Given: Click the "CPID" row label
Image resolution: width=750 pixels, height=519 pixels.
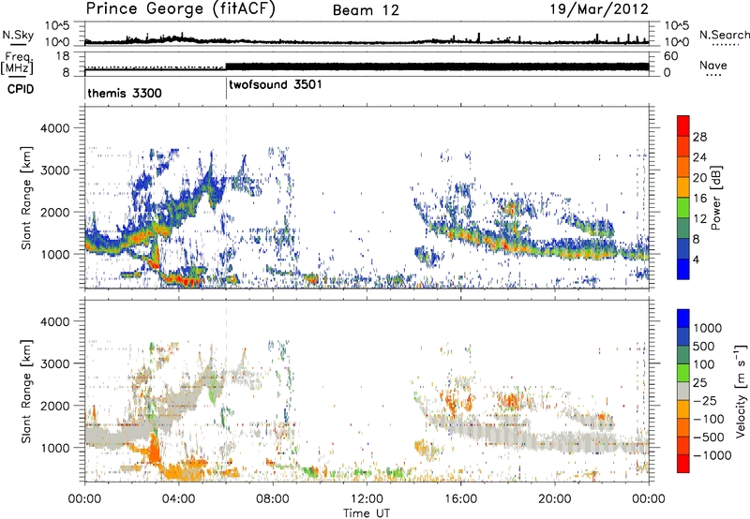Looking at the screenshot, I should [21, 89].
